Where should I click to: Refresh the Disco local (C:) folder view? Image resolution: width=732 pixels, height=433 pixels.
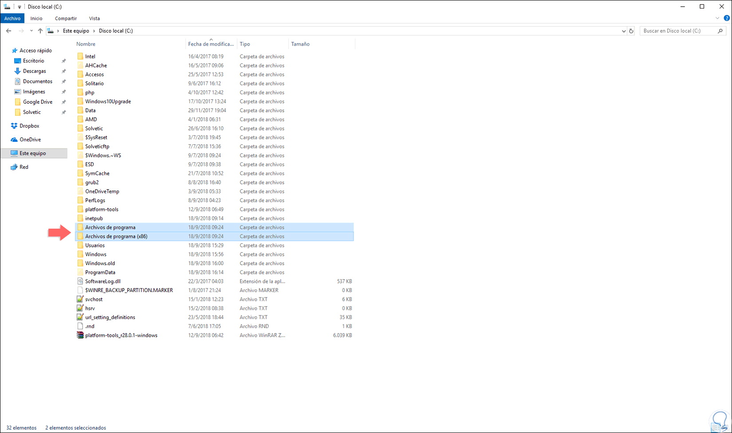tap(631, 31)
